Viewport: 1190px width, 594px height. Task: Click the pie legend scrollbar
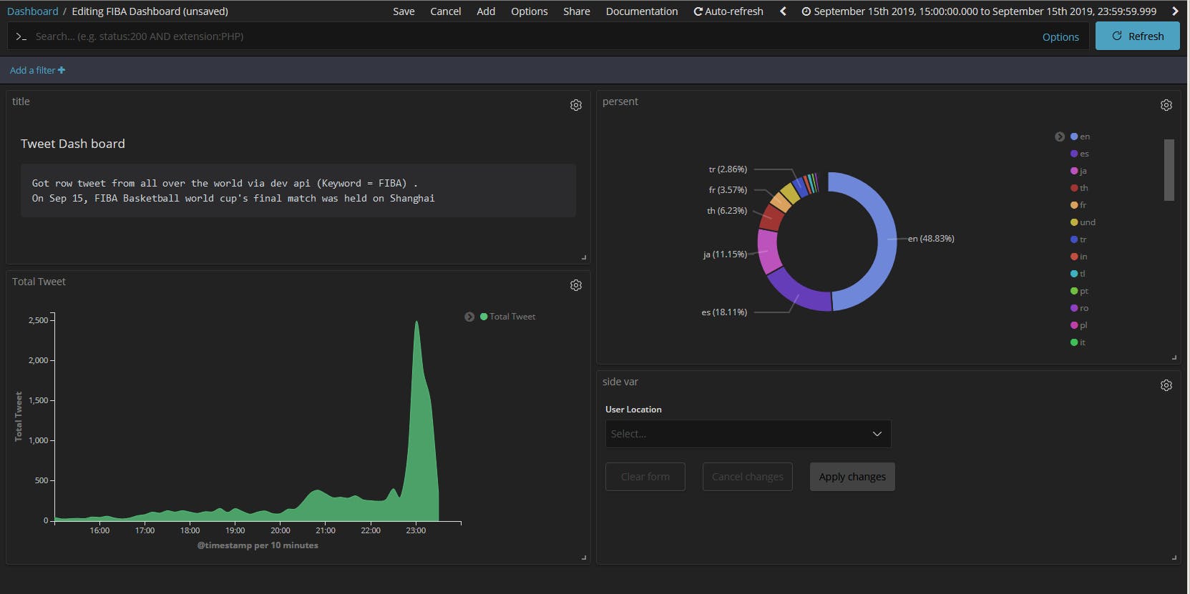(x=1169, y=170)
